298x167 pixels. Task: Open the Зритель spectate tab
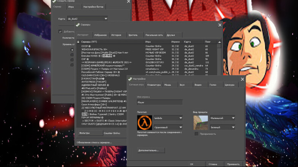point(135,35)
